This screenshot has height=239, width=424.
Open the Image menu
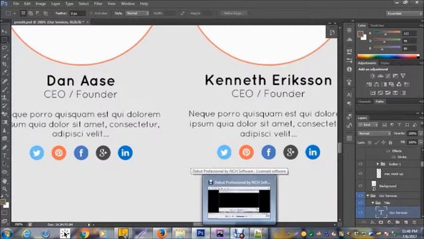coord(40,4)
